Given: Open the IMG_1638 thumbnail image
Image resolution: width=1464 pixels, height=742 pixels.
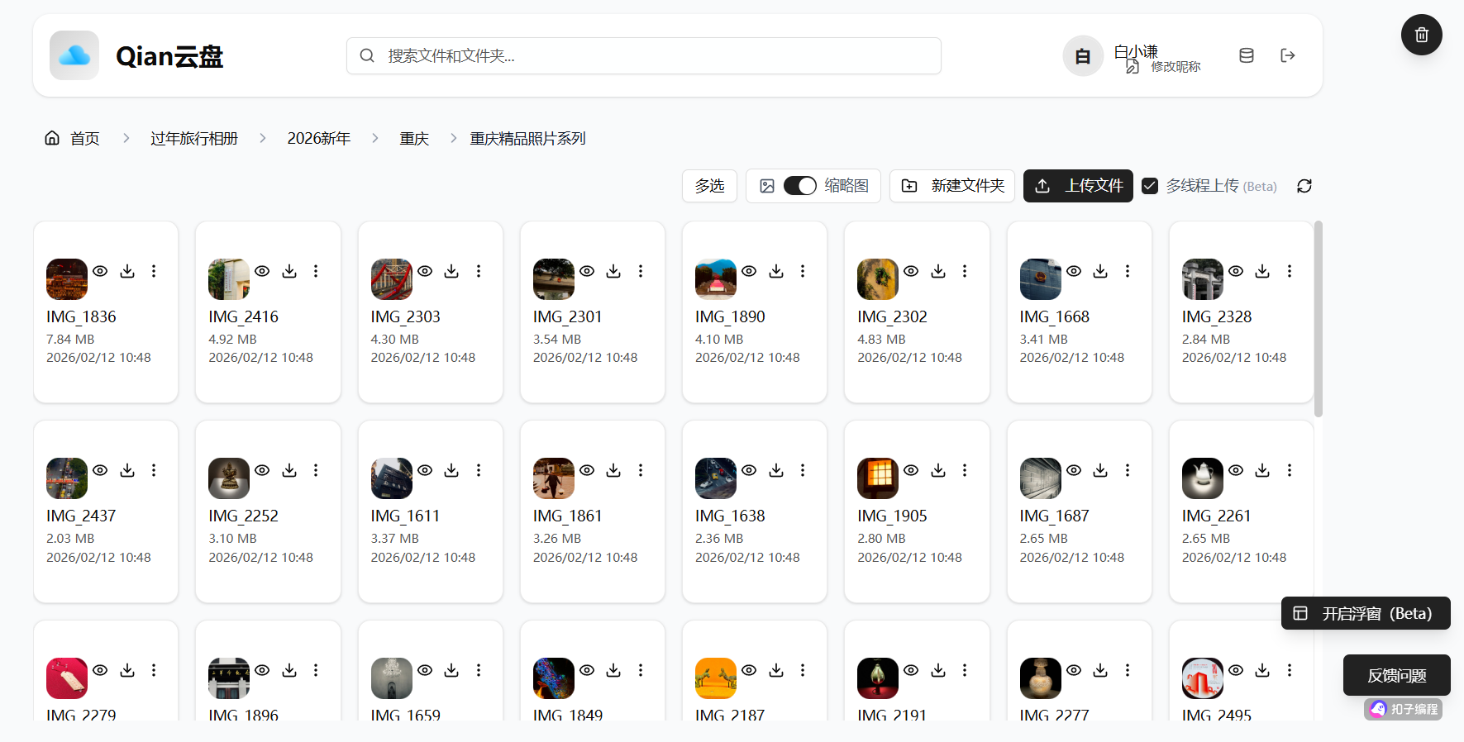Looking at the screenshot, I should pos(716,478).
